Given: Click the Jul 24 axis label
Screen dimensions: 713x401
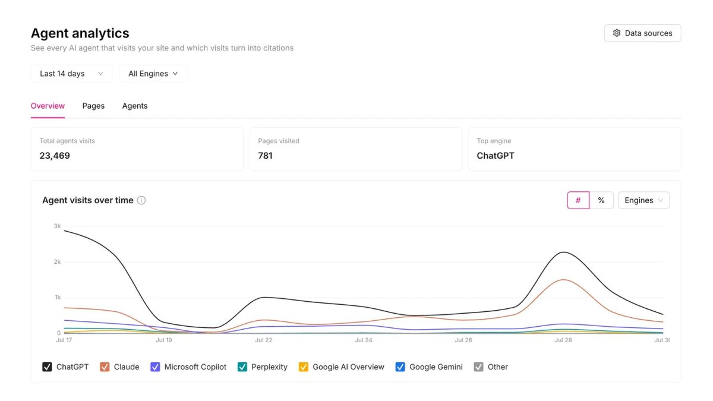Looking at the screenshot, I should (363, 340).
